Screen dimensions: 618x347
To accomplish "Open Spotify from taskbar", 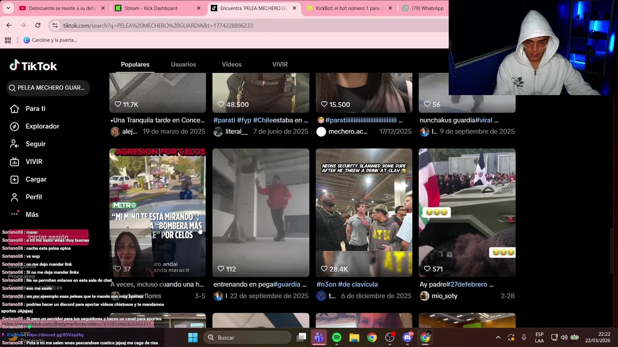I will pyautogui.click(x=337, y=337).
